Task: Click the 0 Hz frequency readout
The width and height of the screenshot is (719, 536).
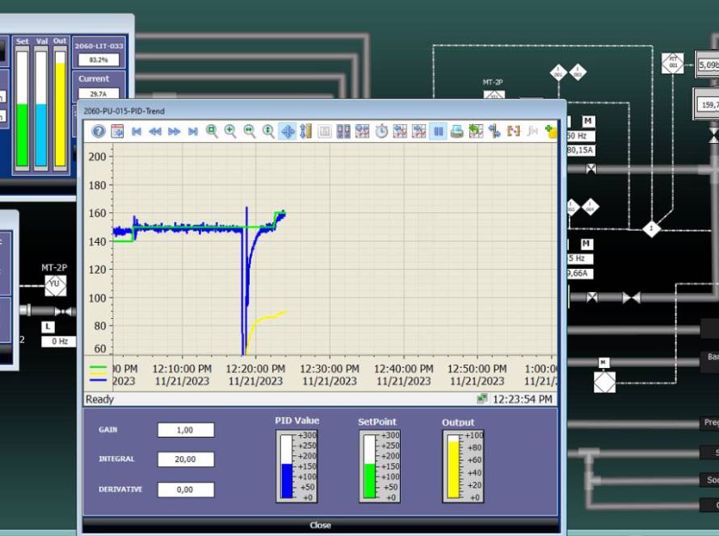Action: pyautogui.click(x=60, y=341)
